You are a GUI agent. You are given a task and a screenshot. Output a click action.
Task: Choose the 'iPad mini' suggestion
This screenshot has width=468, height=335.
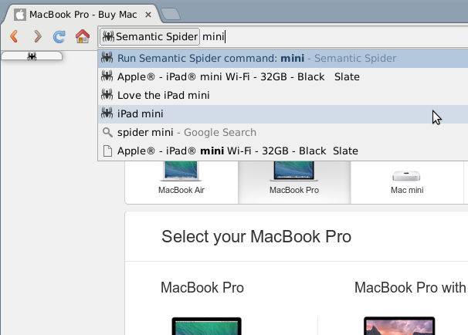point(140,113)
